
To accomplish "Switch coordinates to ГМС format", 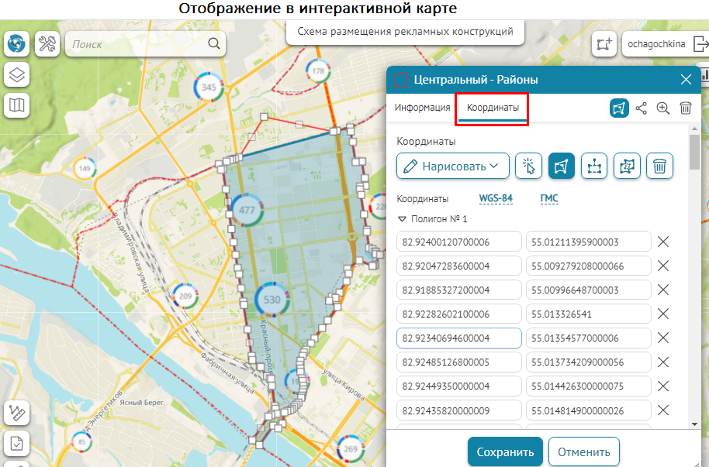I will pos(548,198).
